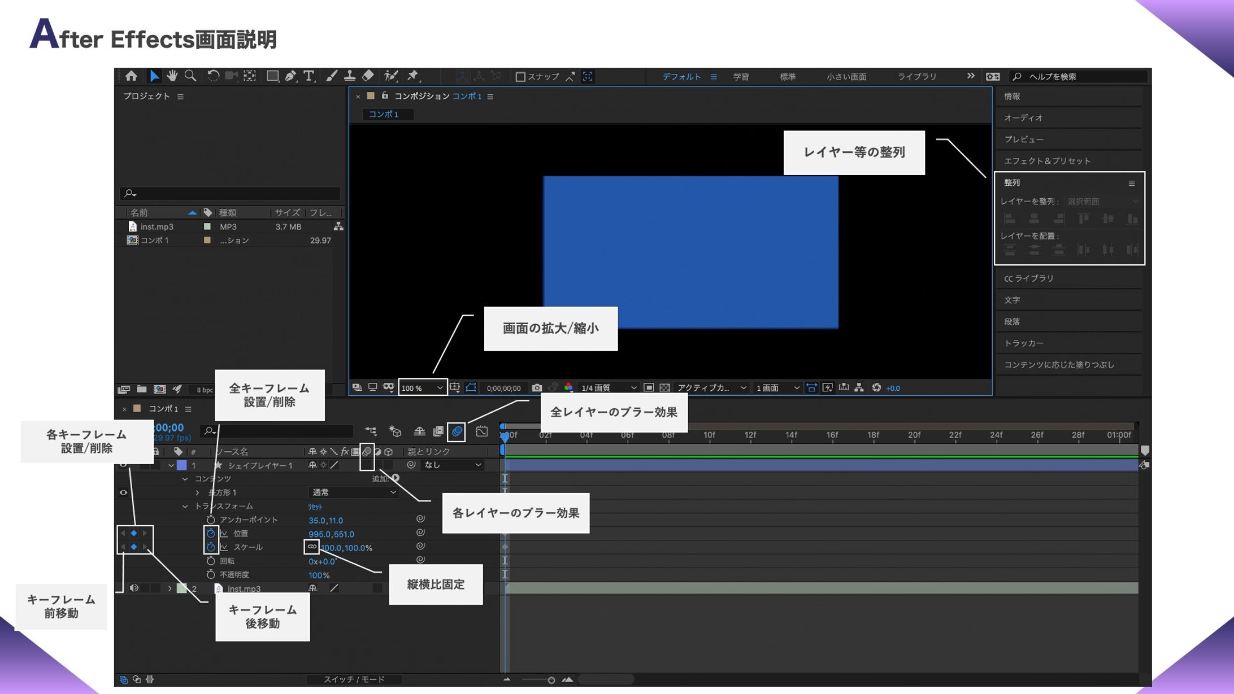The image size is (1234, 694).
Task: Select the Roto Brush tool
Action: point(390,76)
